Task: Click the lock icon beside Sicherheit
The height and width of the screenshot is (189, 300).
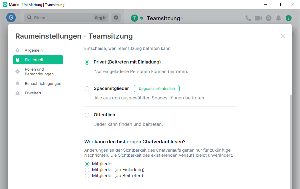Action: click(18, 60)
